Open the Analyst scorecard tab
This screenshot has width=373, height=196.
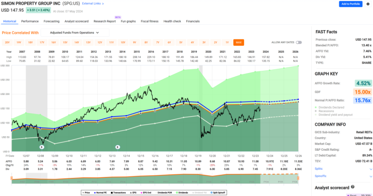(x=76, y=21)
